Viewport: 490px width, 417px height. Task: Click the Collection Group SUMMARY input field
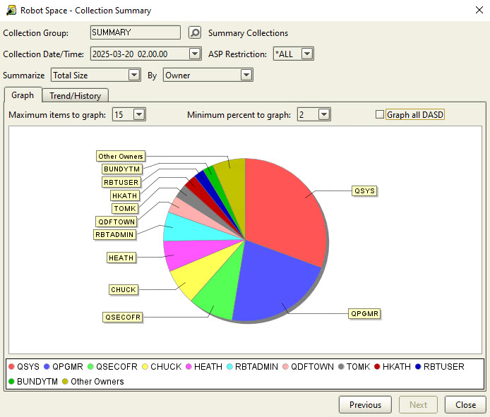(136, 32)
